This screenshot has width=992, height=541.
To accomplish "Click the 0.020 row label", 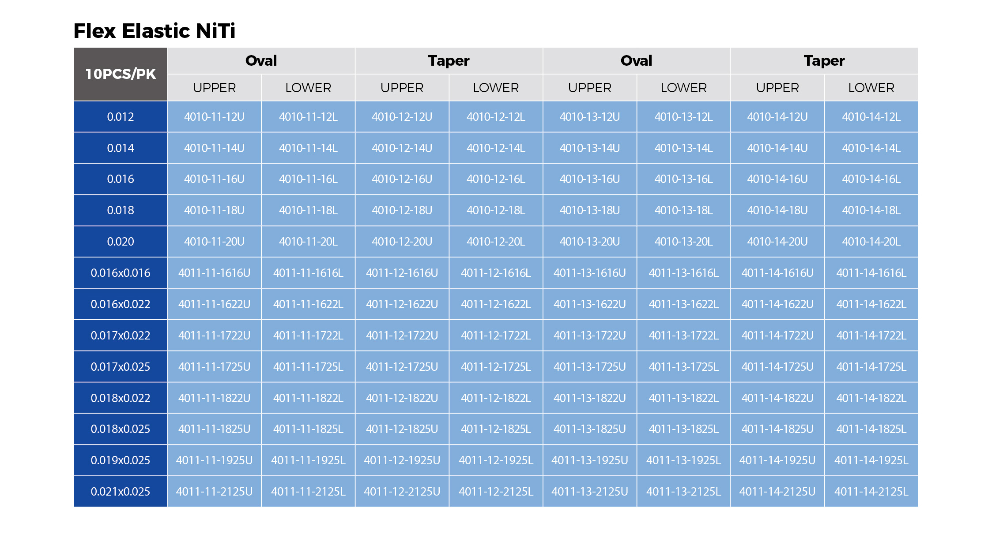I will coord(121,242).
